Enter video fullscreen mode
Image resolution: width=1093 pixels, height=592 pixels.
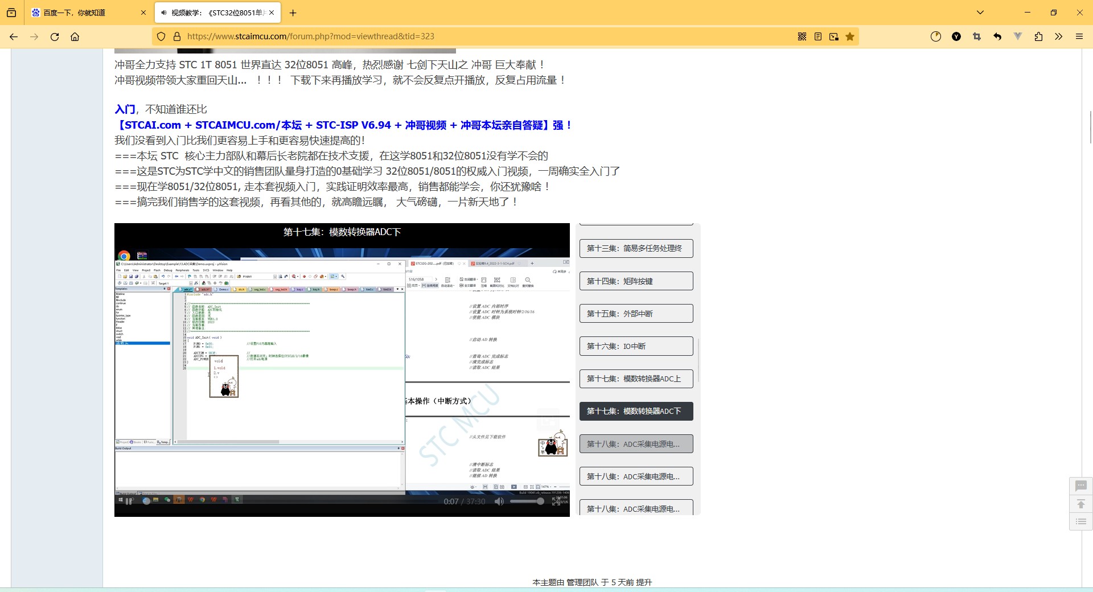(x=556, y=501)
